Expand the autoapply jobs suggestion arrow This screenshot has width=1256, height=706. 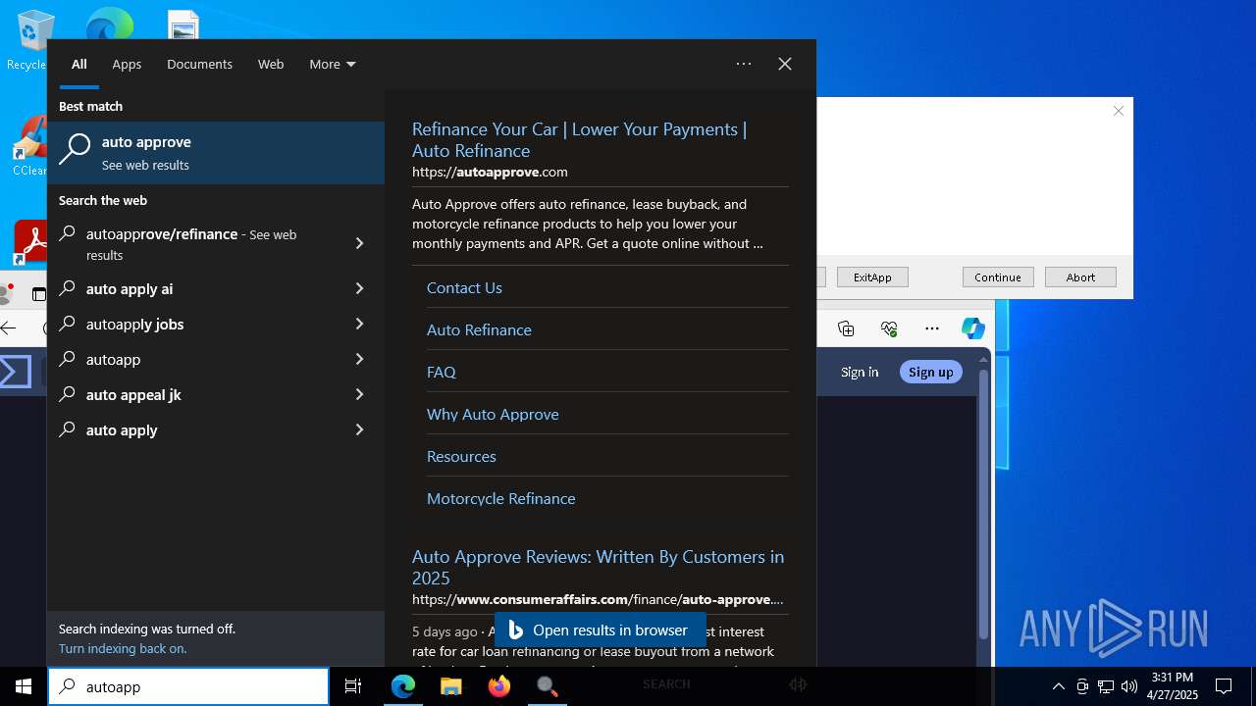coord(359,324)
